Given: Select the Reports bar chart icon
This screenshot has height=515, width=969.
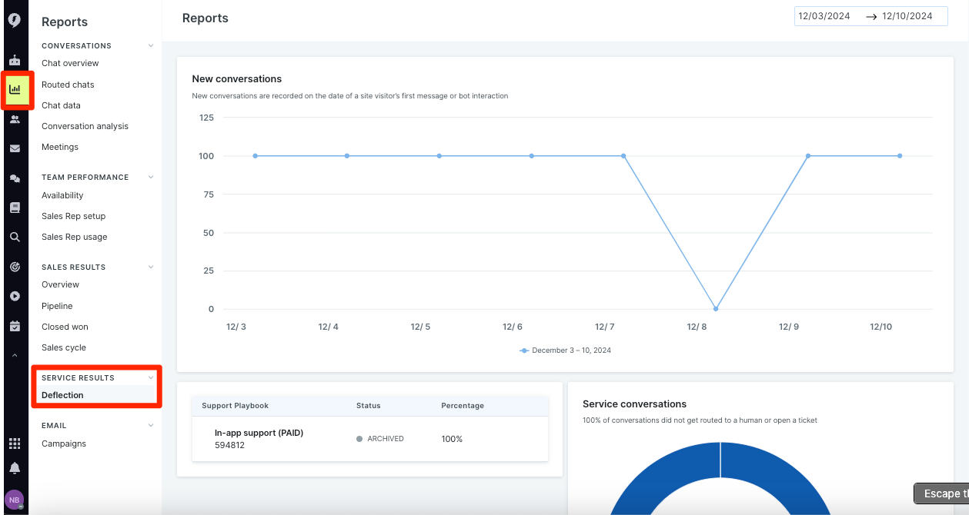Looking at the screenshot, I should click(15, 90).
